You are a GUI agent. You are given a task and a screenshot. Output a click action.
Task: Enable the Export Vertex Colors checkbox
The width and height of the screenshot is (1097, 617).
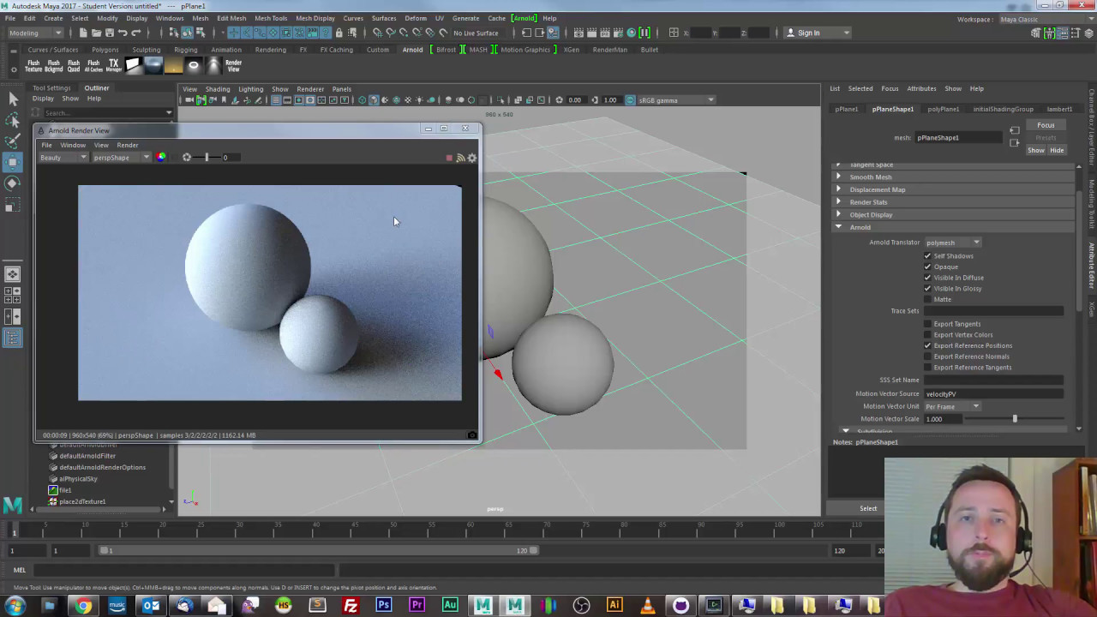click(927, 335)
